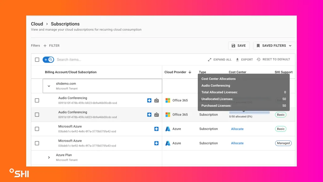Image resolution: width=323 pixels, height=182 pixels.
Task: Click the plus icon on Microsoft Azure fa43-sod row
Action: (x=156, y=143)
